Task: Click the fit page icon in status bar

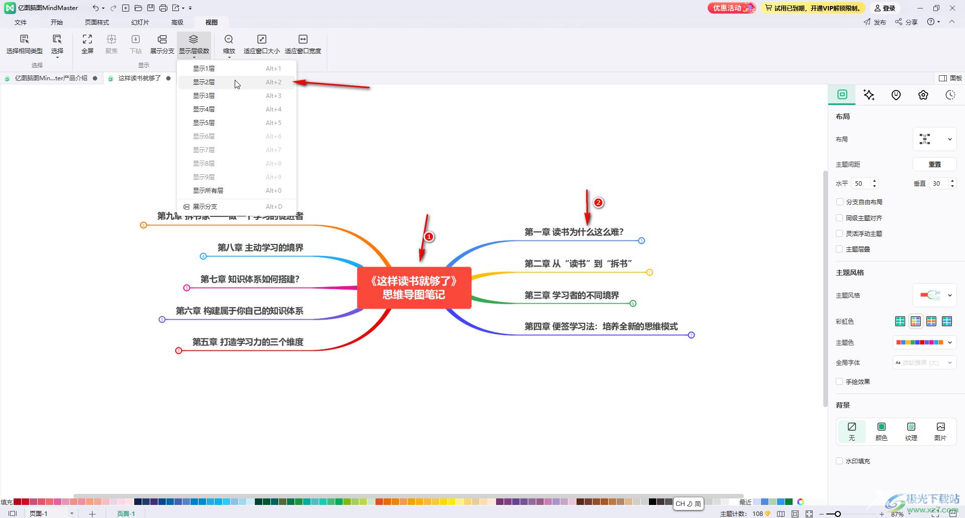Action: click(795, 513)
